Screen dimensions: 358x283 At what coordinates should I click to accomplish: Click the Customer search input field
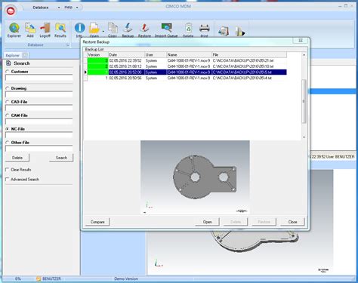[39, 78]
